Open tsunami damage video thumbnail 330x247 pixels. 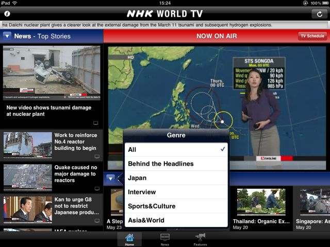tap(52, 73)
